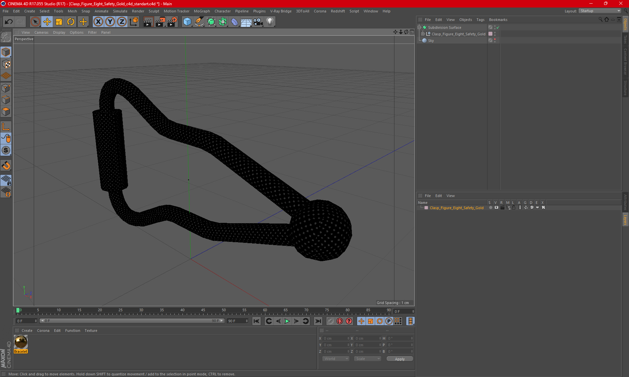Screen dimensions: 629x377
Task: Expand the Clasp_Figure_Eight_Safety_Gold tree item
Action: [x=423, y=34]
